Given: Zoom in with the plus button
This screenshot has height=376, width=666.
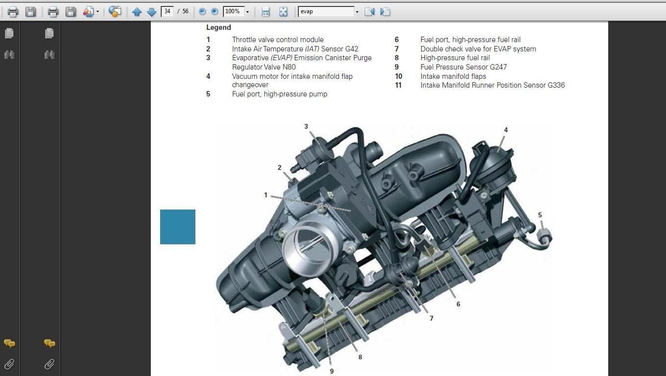Looking at the screenshot, I should coord(214,11).
